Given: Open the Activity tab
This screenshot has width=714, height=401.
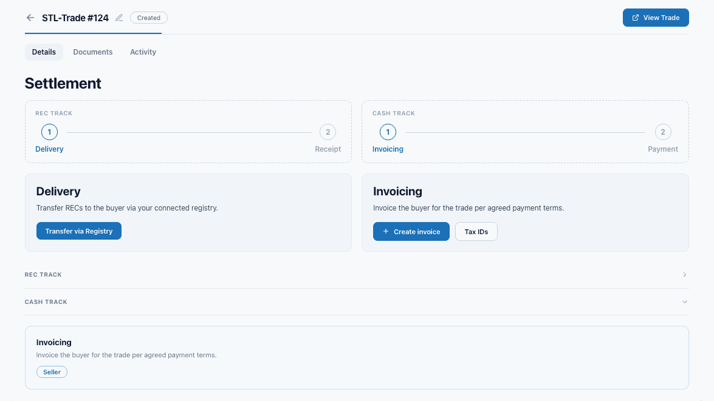Looking at the screenshot, I should [143, 52].
